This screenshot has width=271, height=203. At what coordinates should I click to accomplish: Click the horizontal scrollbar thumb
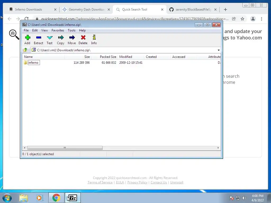point(65,148)
